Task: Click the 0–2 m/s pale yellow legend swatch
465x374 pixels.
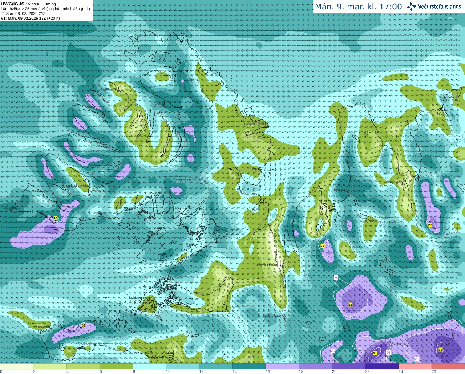Action: pyautogui.click(x=17, y=366)
